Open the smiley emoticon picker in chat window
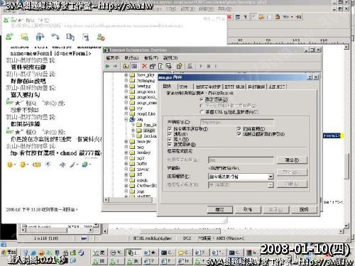This screenshot has width=355, height=266. [x=10, y=165]
